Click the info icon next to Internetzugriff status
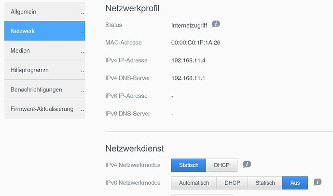The image size is (333, 196). (216, 24)
